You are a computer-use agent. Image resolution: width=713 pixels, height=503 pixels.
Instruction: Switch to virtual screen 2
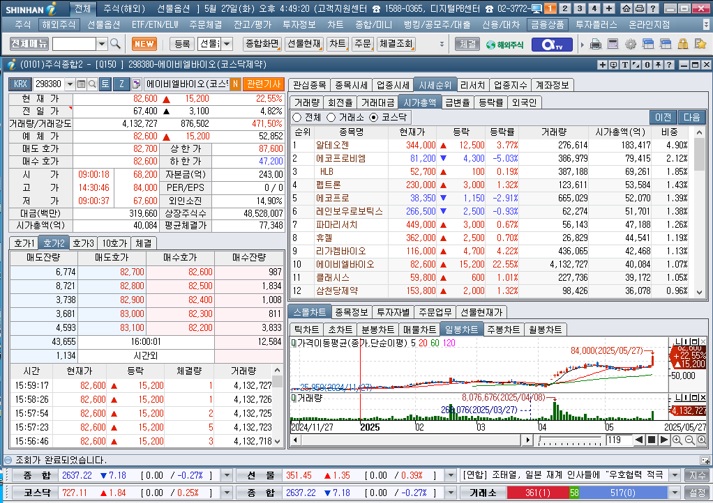point(565,8)
